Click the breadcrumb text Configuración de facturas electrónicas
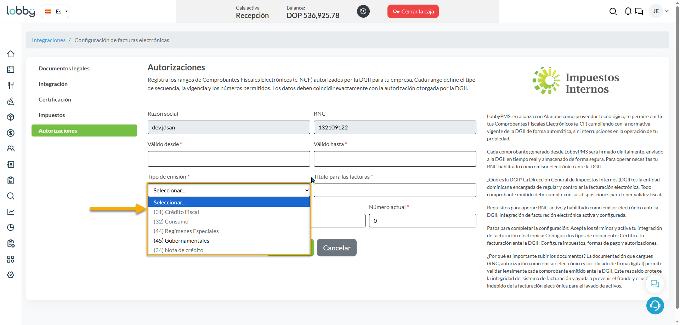The height and width of the screenshot is (325, 680). [x=122, y=40]
